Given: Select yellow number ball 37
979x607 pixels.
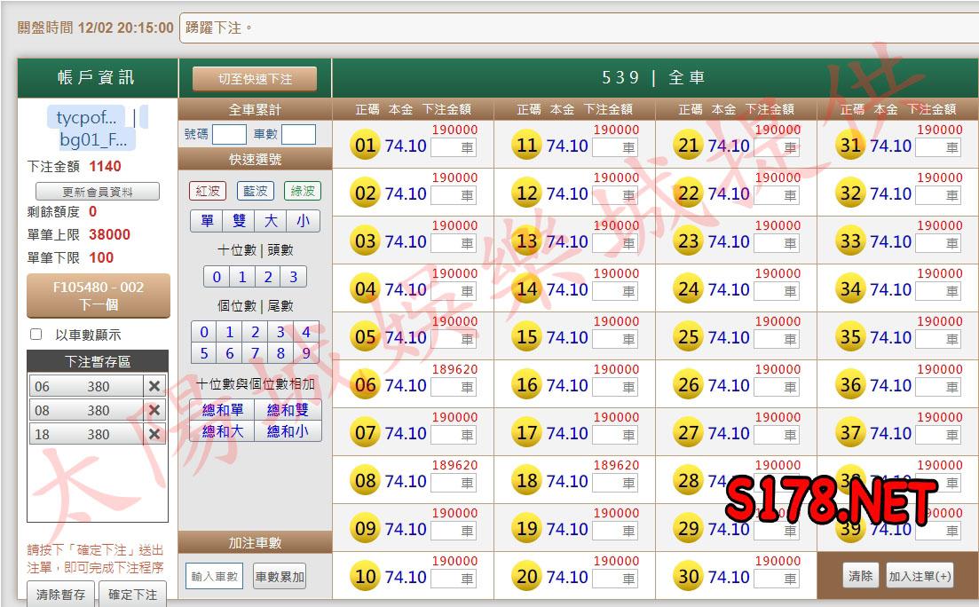Looking at the screenshot, I should coord(850,433).
